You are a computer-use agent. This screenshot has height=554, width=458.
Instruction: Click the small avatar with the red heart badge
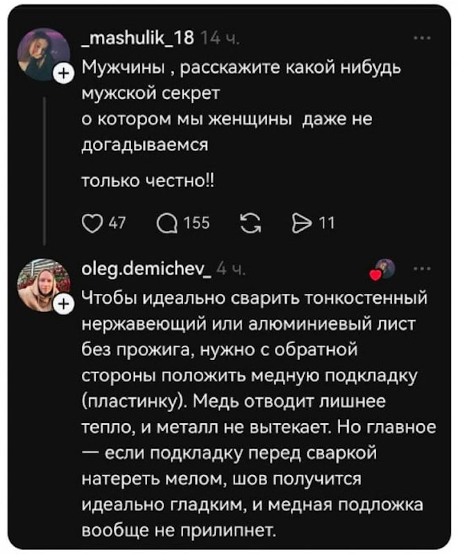[383, 268]
